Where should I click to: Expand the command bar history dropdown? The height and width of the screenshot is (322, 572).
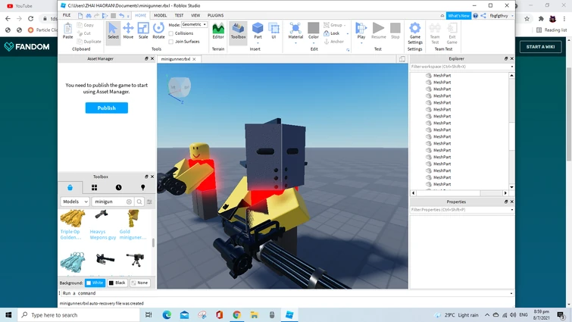511,293
